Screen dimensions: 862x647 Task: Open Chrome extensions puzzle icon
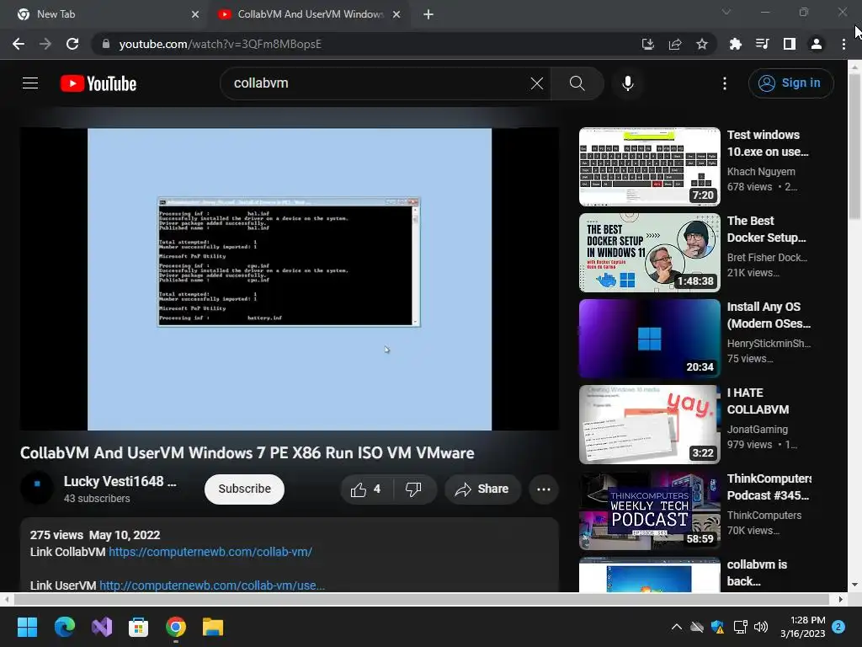click(735, 44)
